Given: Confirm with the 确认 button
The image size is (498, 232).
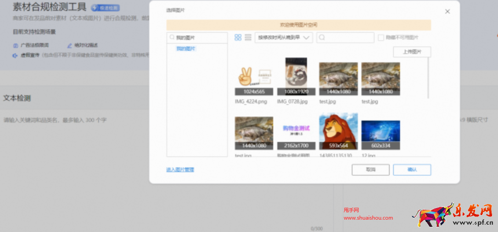Looking at the screenshot, I should [412, 170].
